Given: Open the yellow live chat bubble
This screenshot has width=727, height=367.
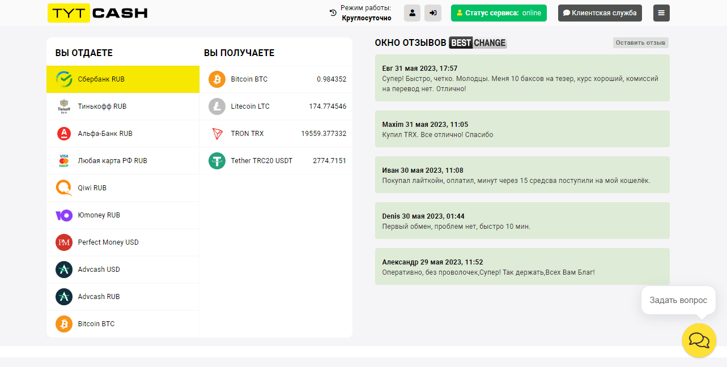Looking at the screenshot, I should click(699, 340).
